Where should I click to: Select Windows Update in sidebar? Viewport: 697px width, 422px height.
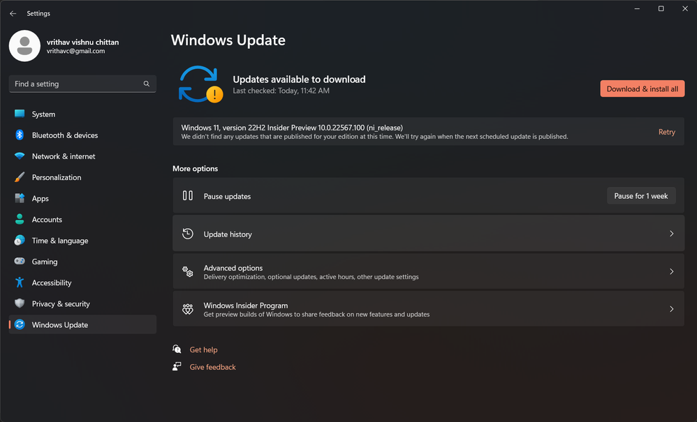pos(82,324)
